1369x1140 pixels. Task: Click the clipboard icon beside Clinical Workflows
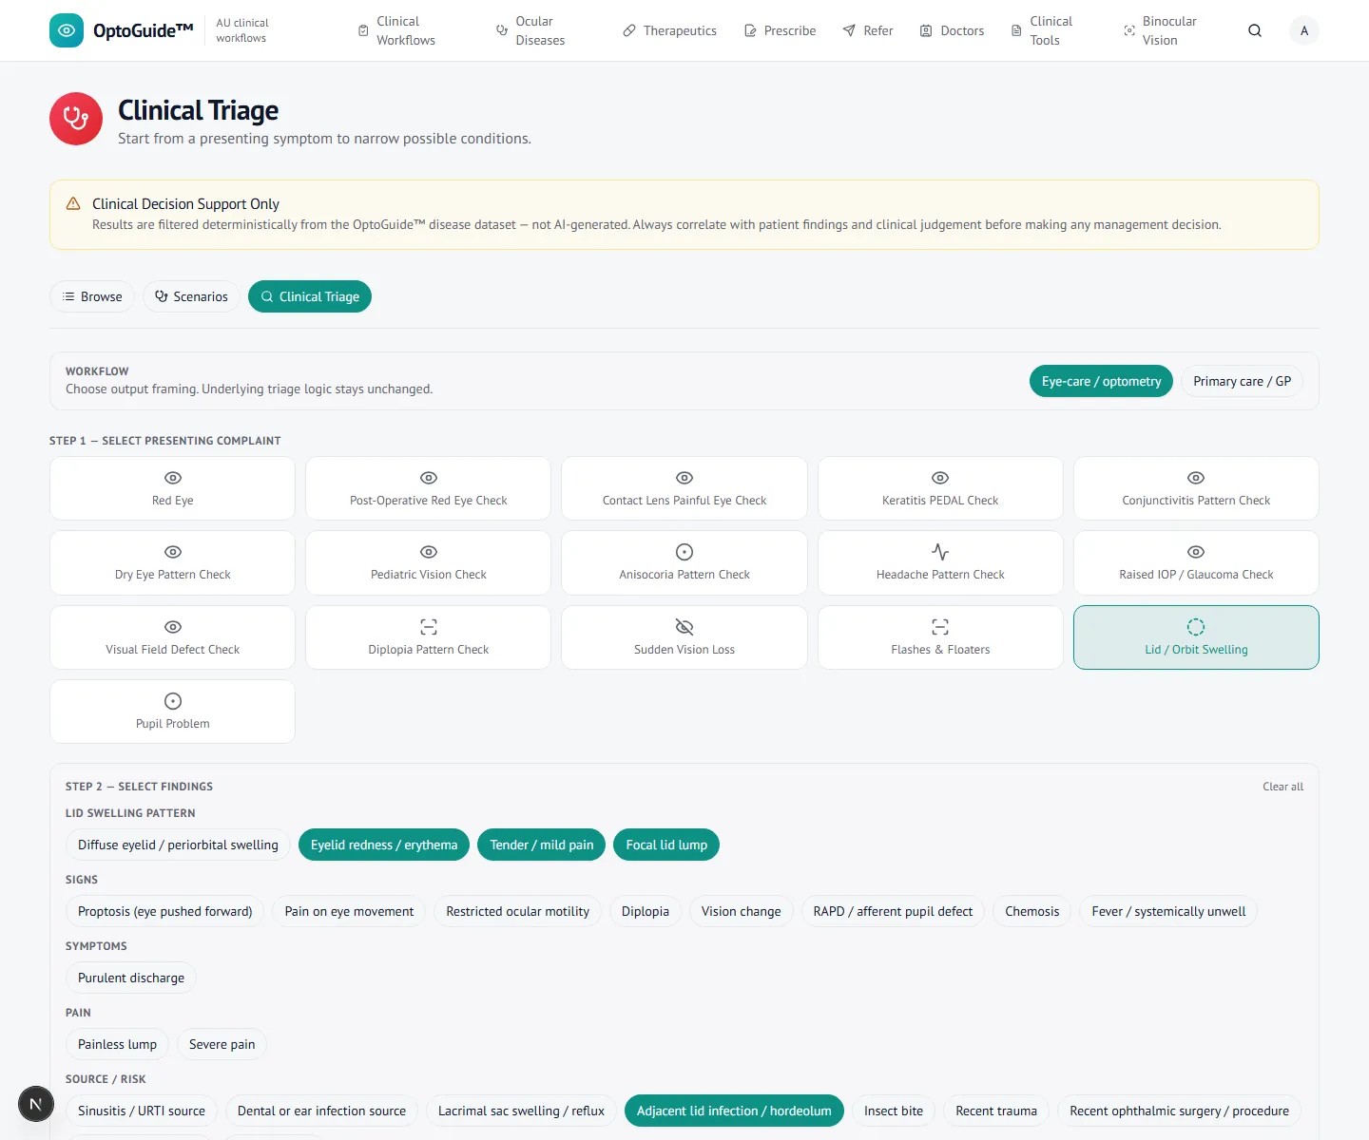[363, 30]
